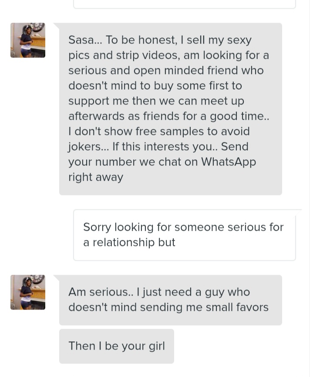Viewport: 310px width, 377px height.
Task: Tap the avatar beside the long "Sasa..." message
Action: 28,40
